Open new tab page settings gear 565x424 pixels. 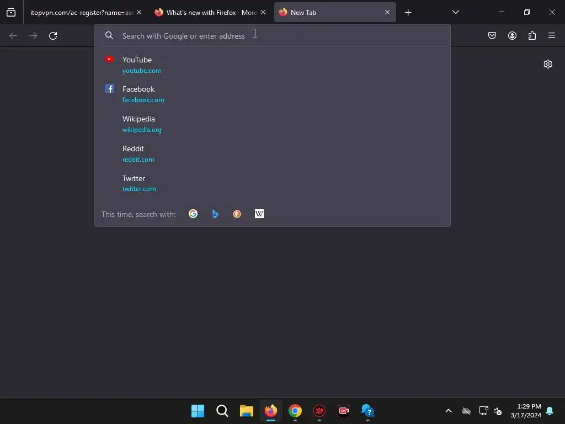coord(548,64)
